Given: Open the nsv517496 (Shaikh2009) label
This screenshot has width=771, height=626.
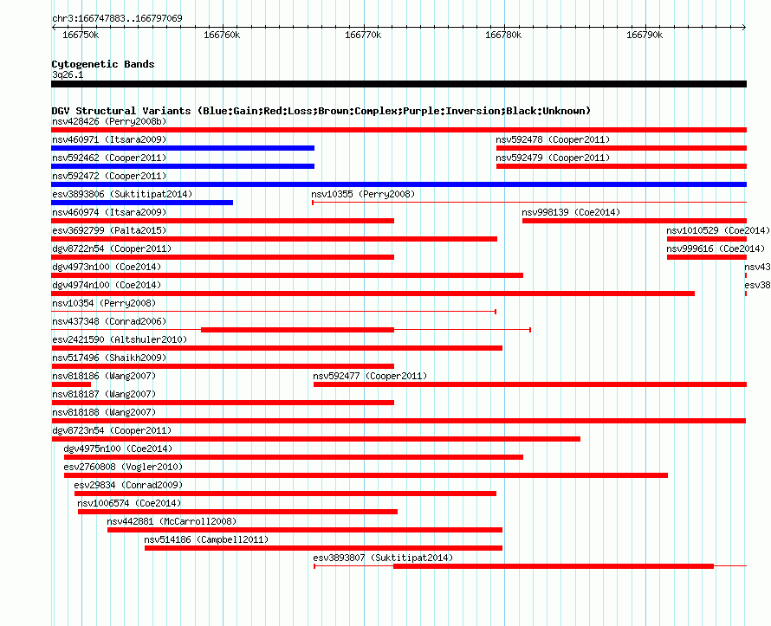Looking at the screenshot, I should (109, 358).
